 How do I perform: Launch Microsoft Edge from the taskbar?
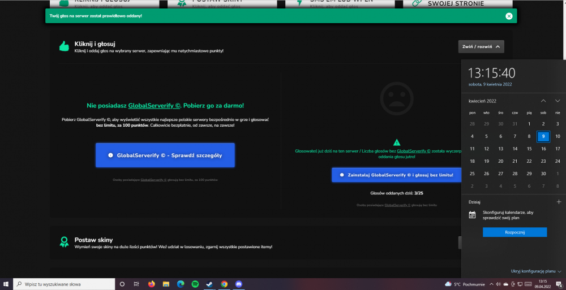click(x=181, y=284)
